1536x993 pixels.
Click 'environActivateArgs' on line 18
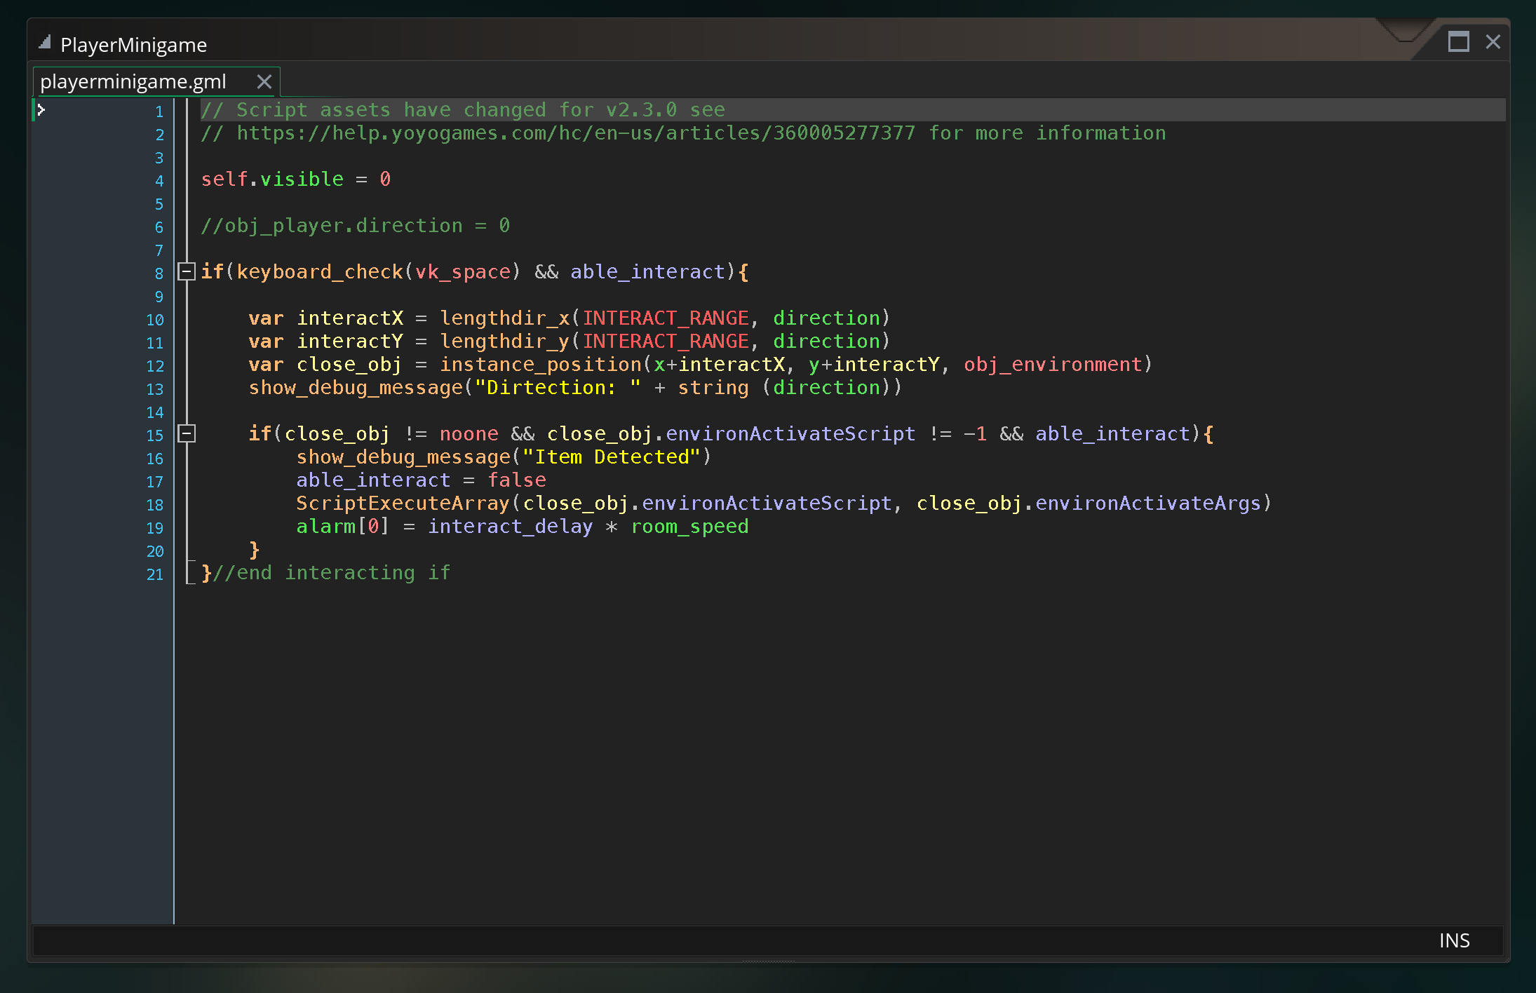[1147, 503]
